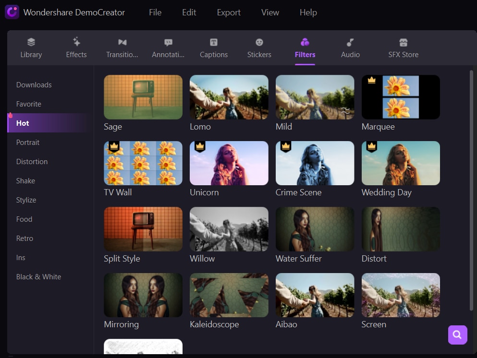
Task: Select the Mirroring filter thumbnail
Action: 143,295
